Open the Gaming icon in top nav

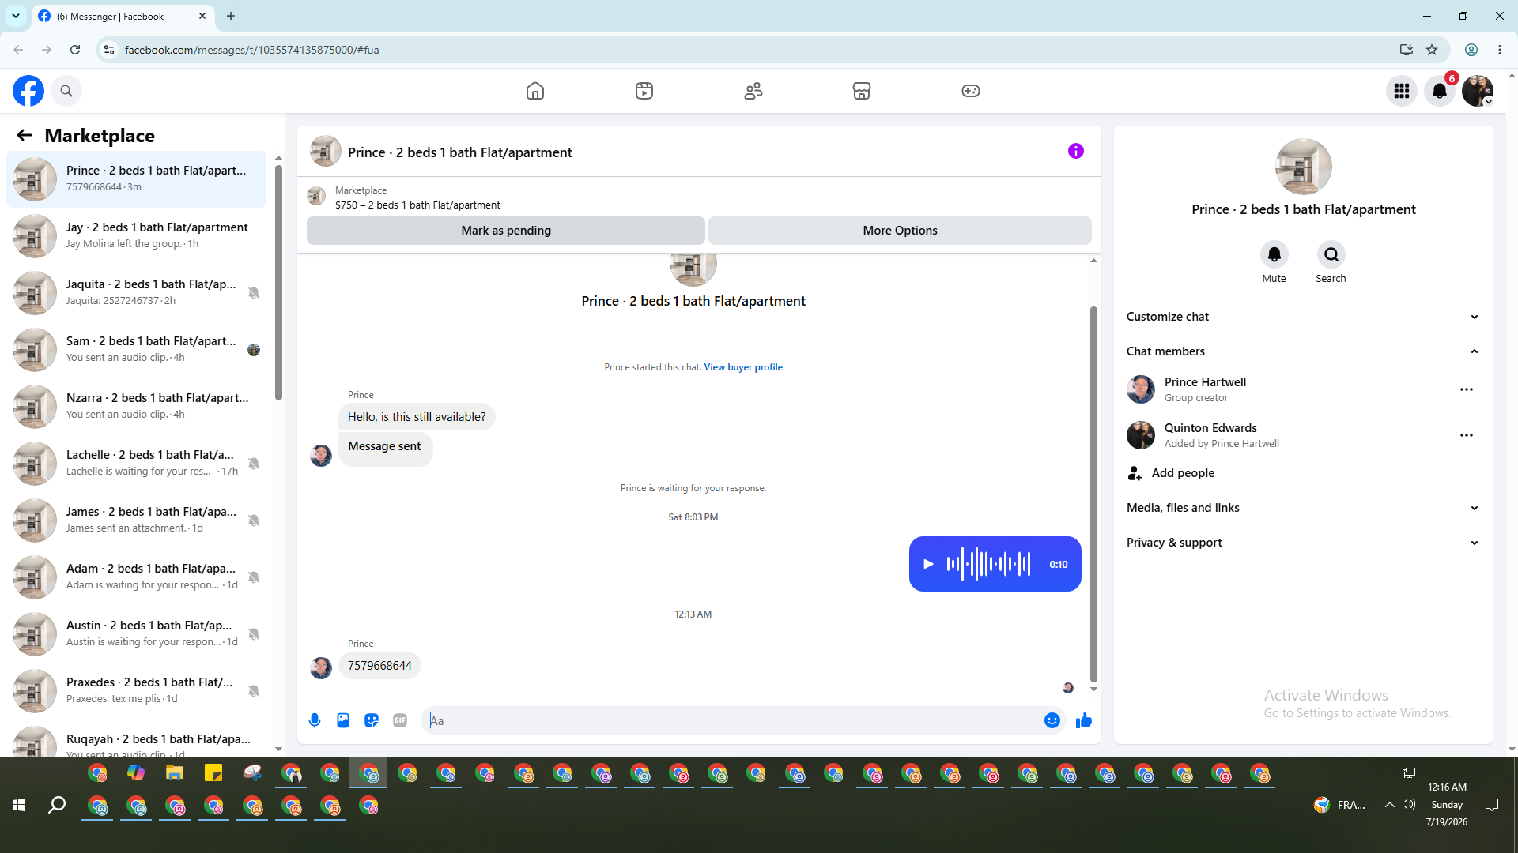(x=971, y=91)
